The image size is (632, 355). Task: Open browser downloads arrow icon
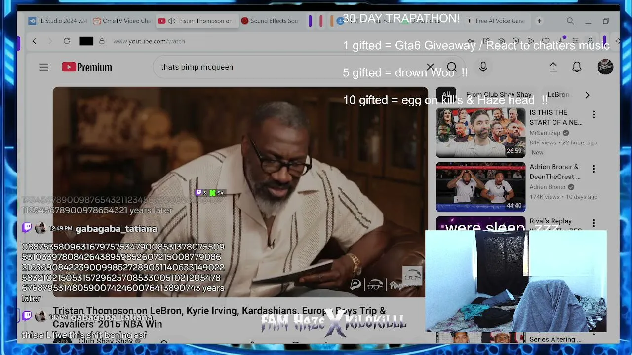[x=560, y=41]
